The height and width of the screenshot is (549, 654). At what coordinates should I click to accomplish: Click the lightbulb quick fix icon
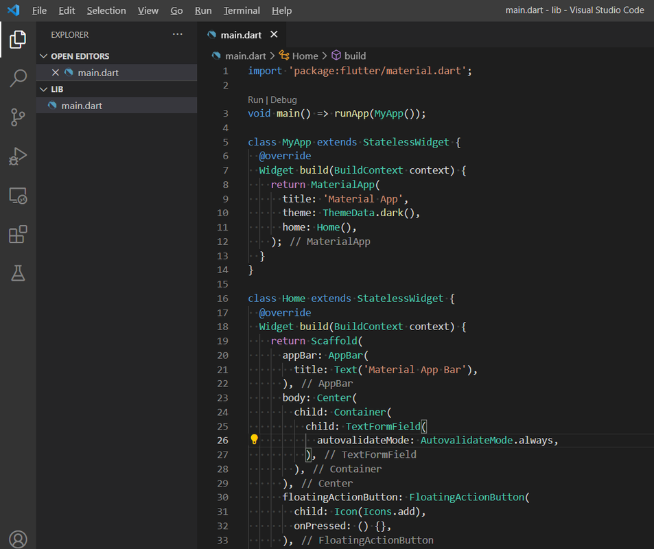pyautogui.click(x=254, y=440)
